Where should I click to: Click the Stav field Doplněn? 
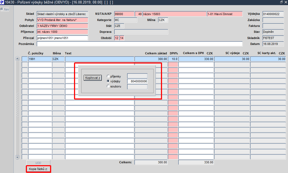[x=273, y=32]
